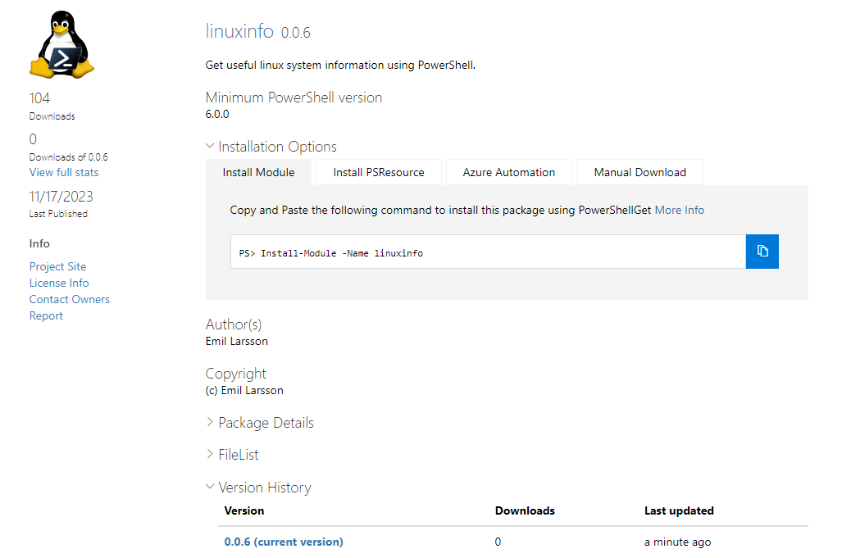This screenshot has width=842, height=558.
Task: Open the License Info link
Action: tap(59, 283)
